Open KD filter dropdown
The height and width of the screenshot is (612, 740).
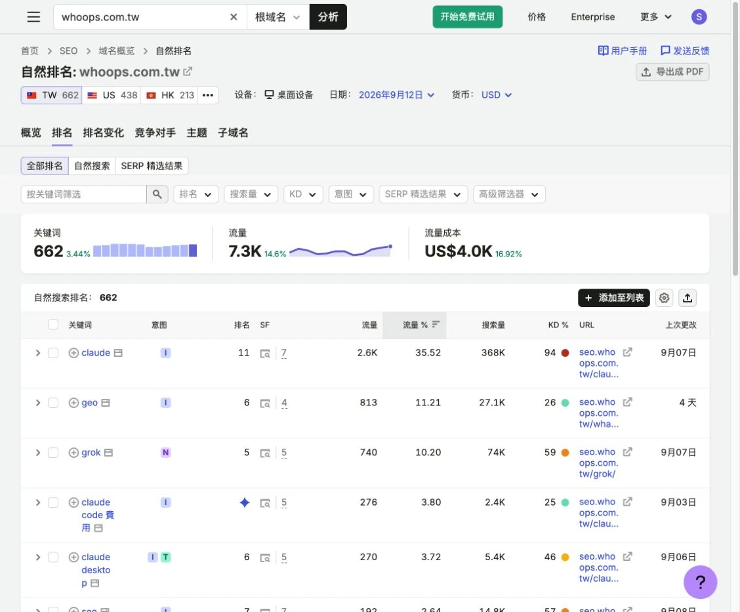[x=303, y=194]
